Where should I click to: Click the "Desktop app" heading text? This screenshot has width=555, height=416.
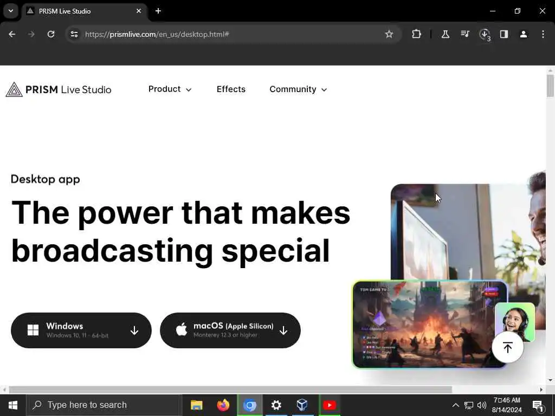46,179
